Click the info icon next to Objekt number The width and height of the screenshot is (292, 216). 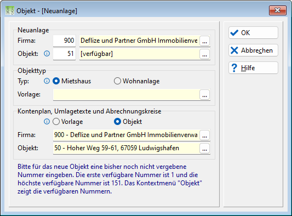point(47,54)
